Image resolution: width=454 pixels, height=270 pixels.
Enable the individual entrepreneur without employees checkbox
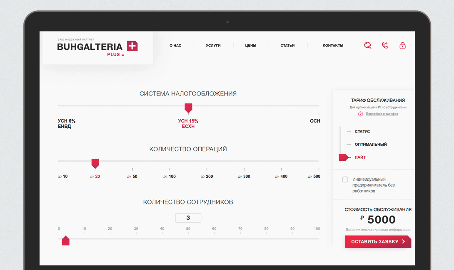(x=345, y=179)
